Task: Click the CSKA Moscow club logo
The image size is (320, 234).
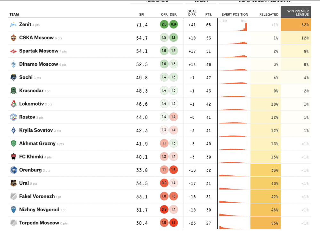Action: [x=13, y=38]
